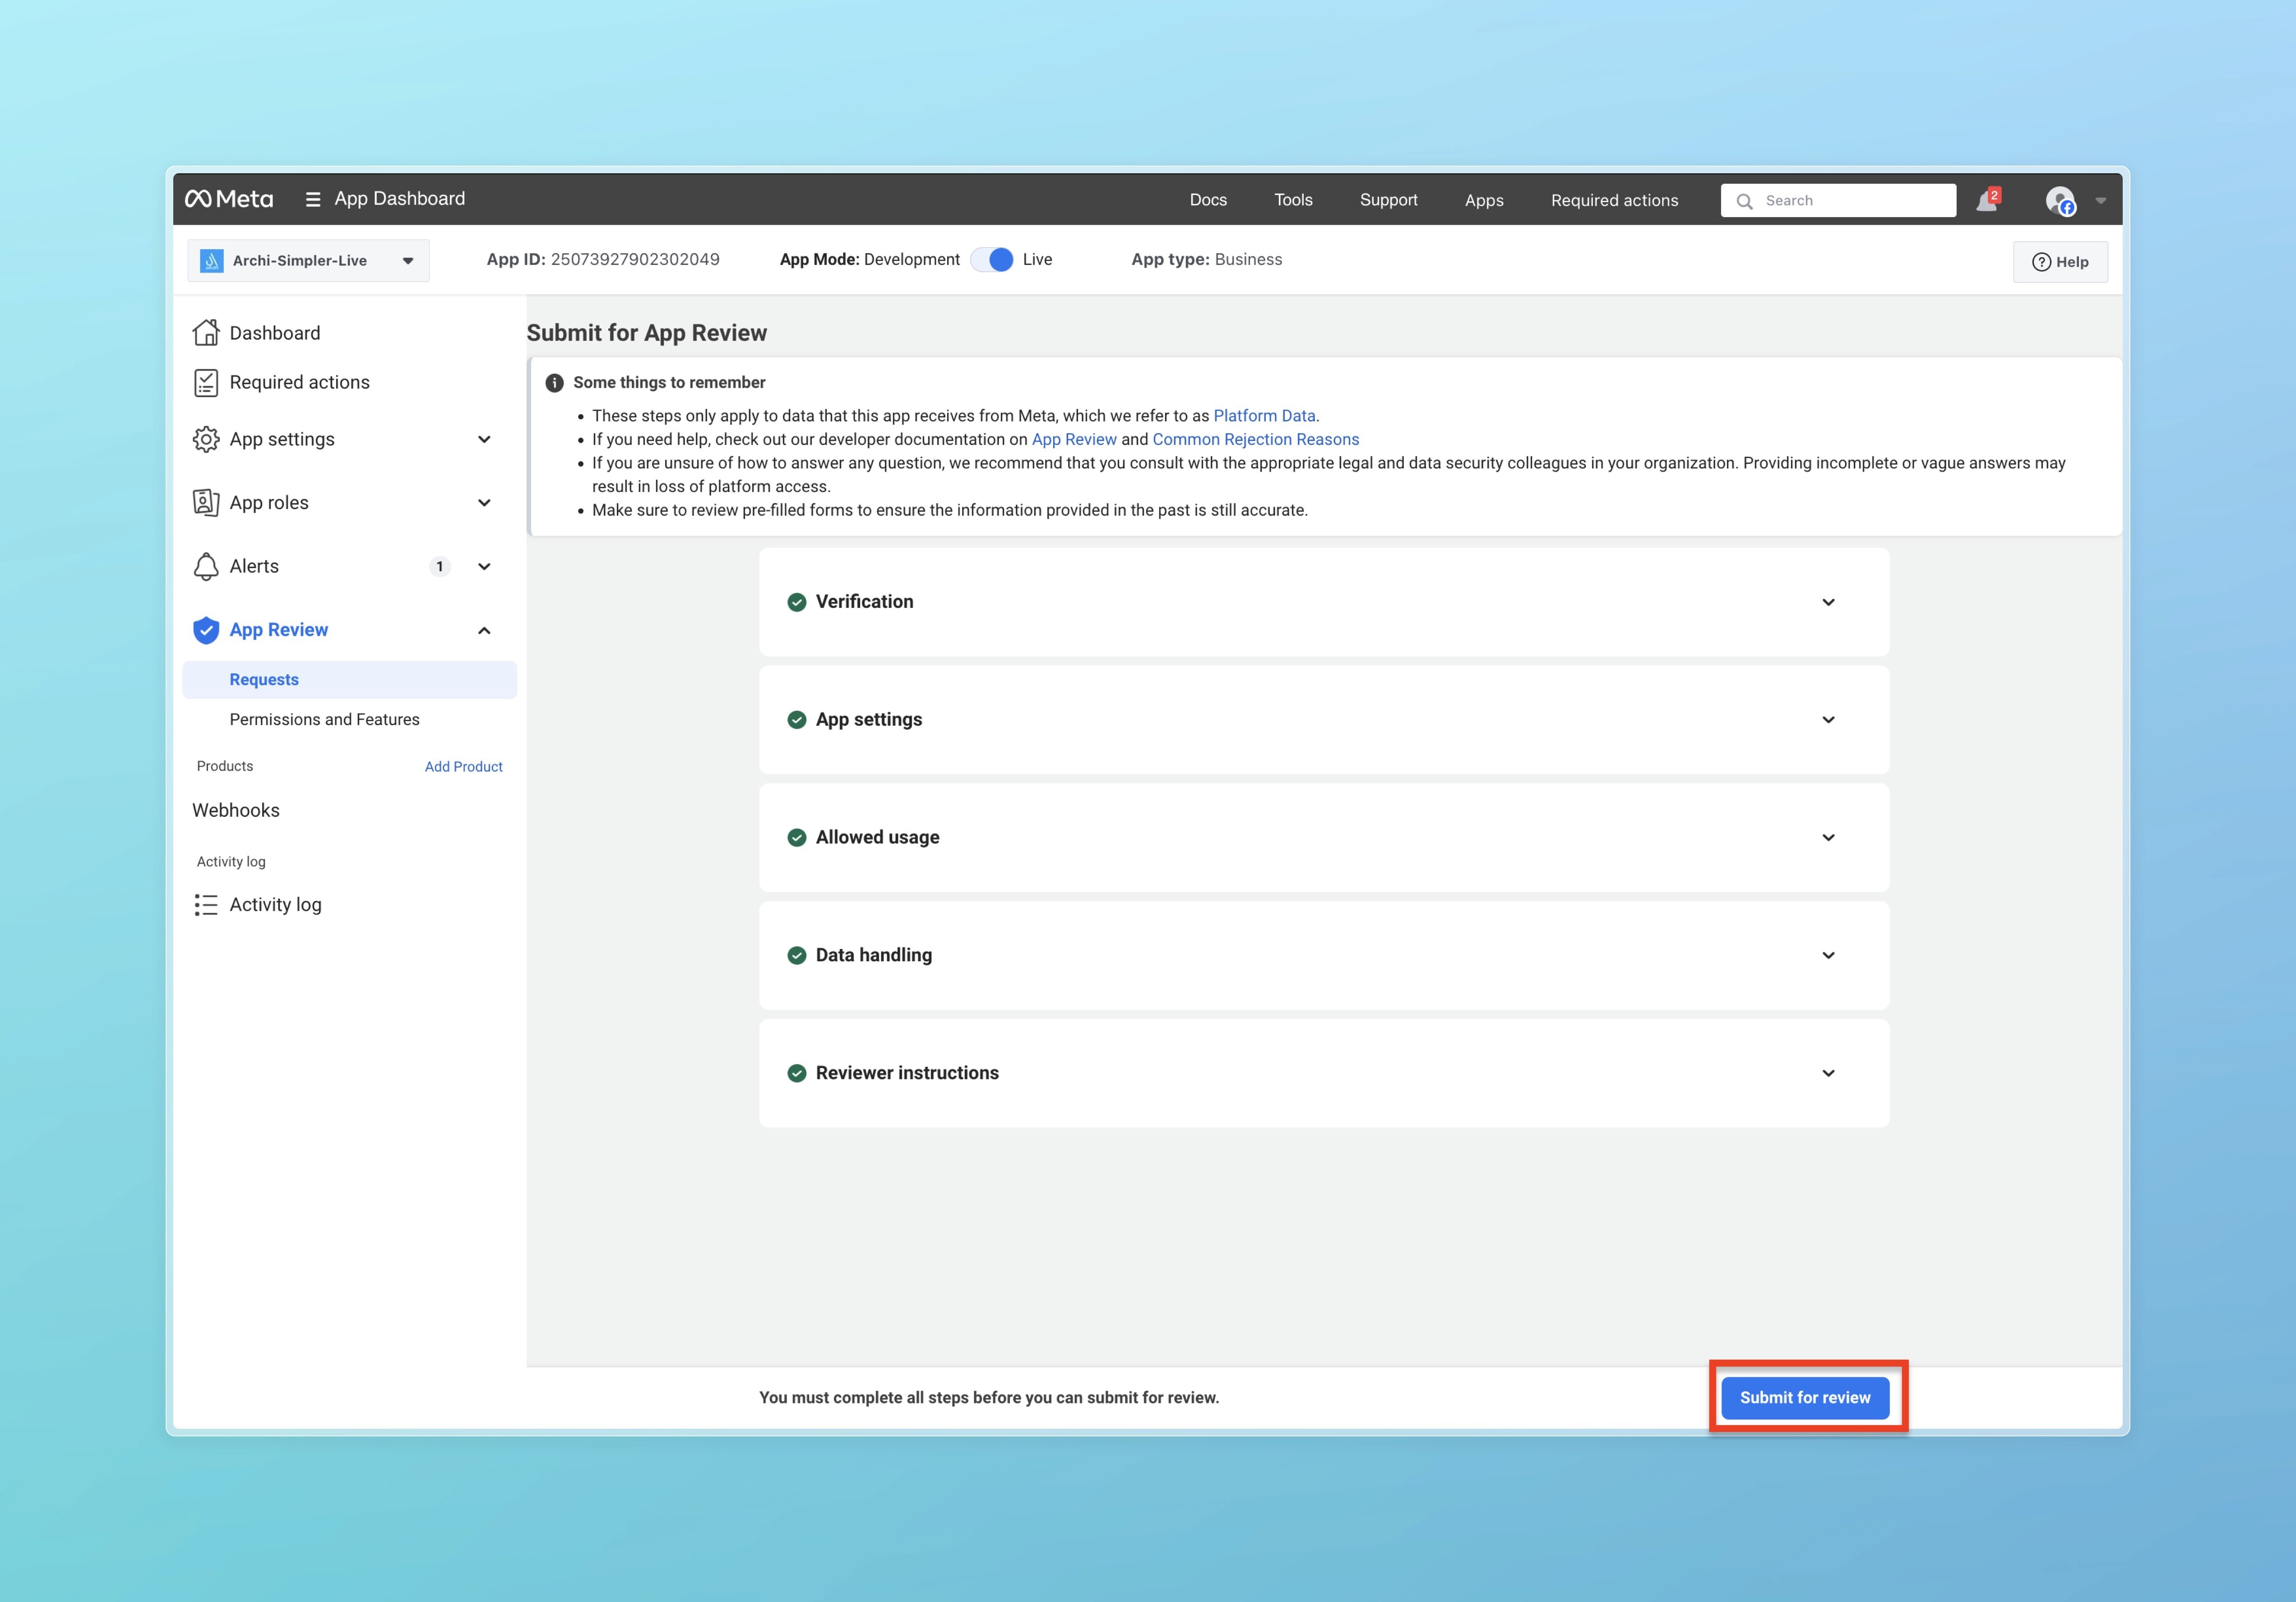Viewport: 2296px width, 1602px height.
Task: Click the Meta logo
Action: pyautogui.click(x=229, y=199)
